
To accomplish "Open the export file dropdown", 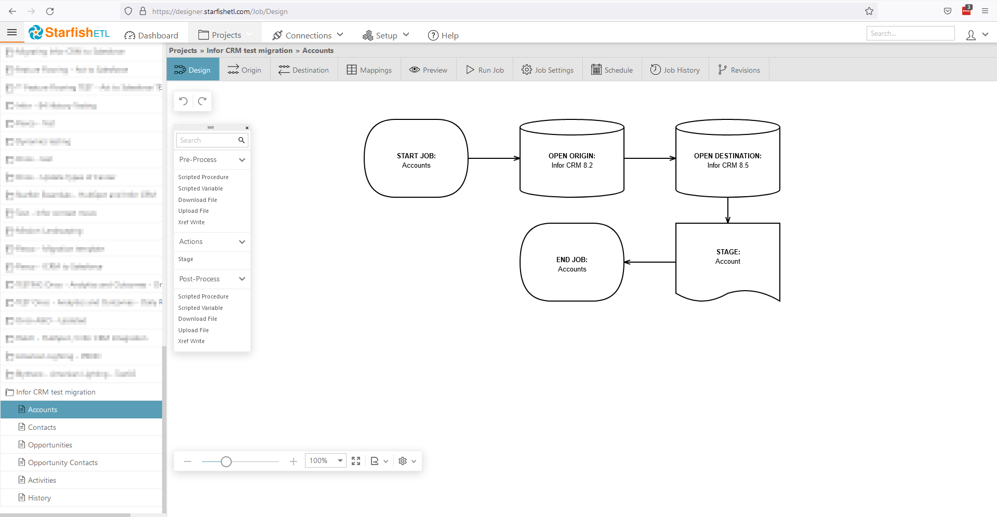I will pyautogui.click(x=379, y=461).
